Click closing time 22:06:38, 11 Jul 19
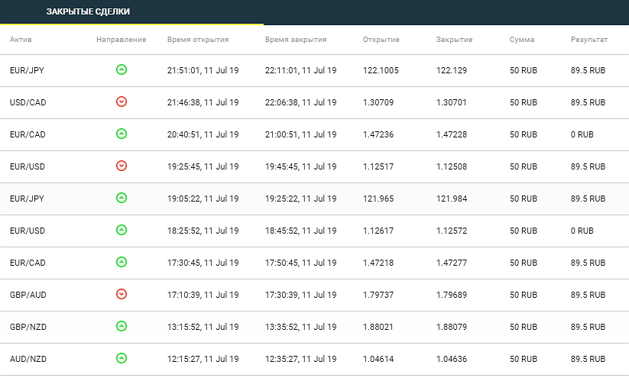Screen dimensions: 629x381 (x=301, y=102)
